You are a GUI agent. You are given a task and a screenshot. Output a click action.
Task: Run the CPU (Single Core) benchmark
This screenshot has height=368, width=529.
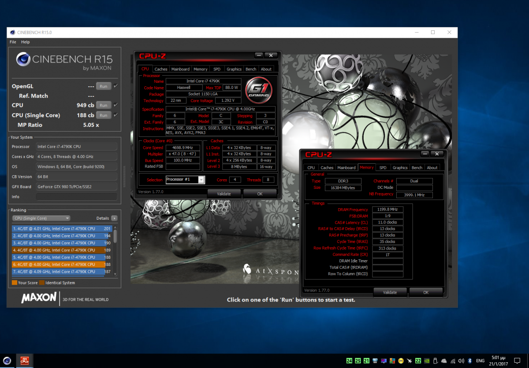coord(104,115)
